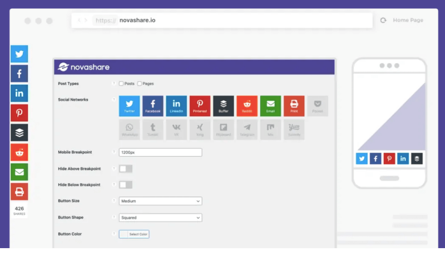This screenshot has width=445, height=257.
Task: Click the browser back arrow
Action: [x=79, y=21]
